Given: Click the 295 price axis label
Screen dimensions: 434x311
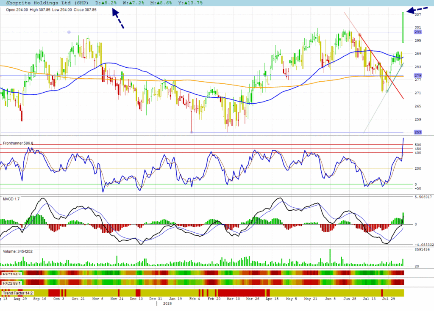Looking at the screenshot, I should tap(417, 41).
